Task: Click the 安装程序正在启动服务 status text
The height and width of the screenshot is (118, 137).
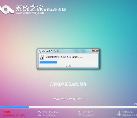Action: [x=68, y=84]
